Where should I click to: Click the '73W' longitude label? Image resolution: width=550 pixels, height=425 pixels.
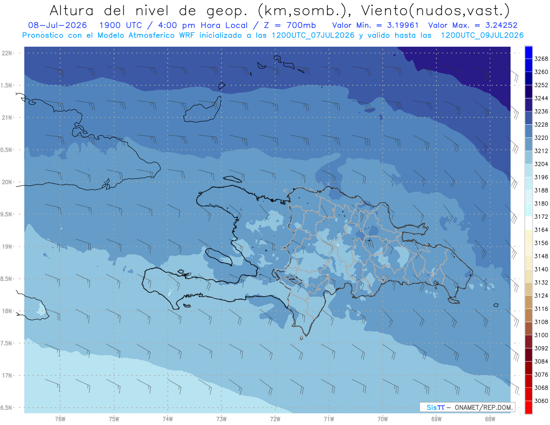(221, 418)
